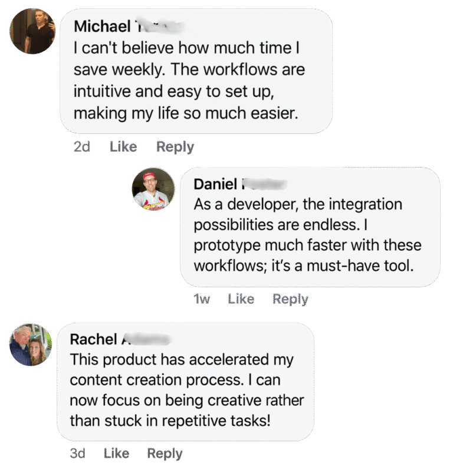
Task: Open the avatar next to Daniel's reply
Action: point(153,189)
